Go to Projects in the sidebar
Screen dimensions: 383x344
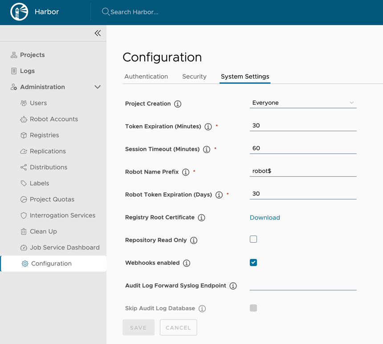pos(32,55)
